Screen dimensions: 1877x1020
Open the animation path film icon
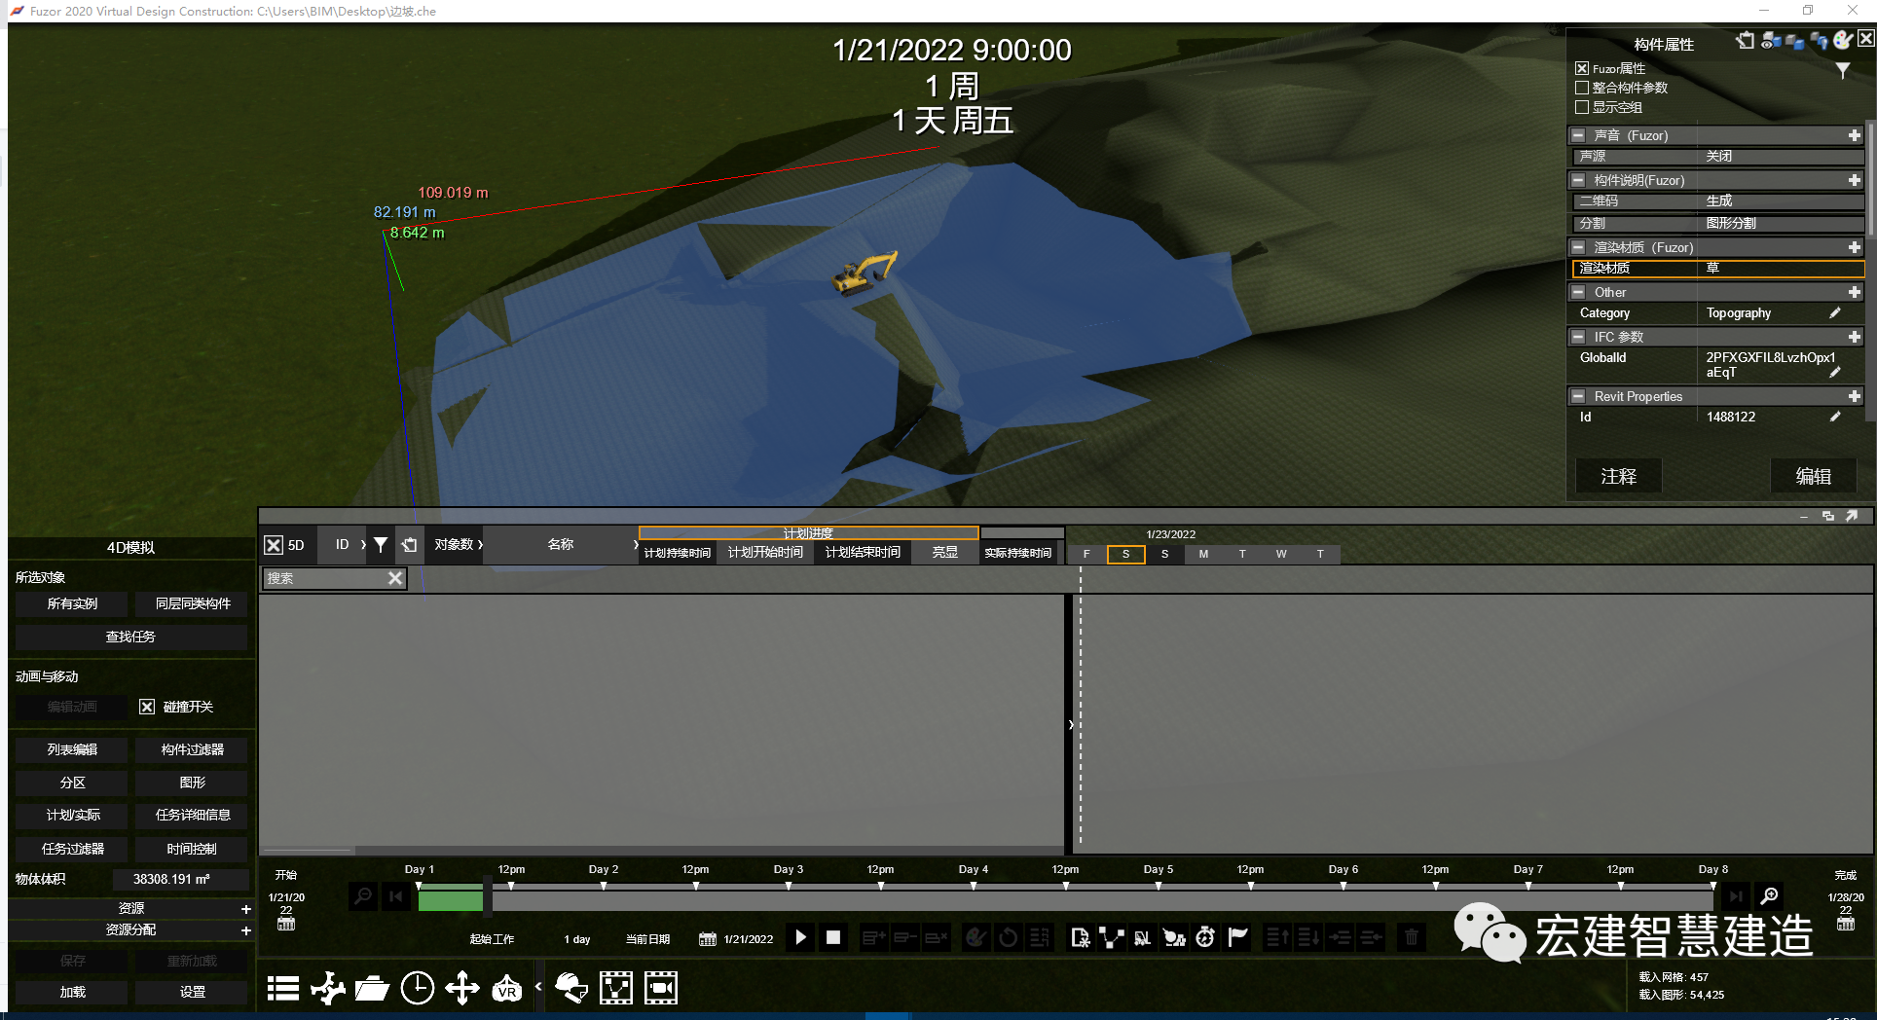(x=616, y=988)
